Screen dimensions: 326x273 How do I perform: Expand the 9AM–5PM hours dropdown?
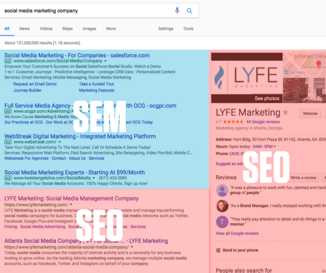click(275, 146)
